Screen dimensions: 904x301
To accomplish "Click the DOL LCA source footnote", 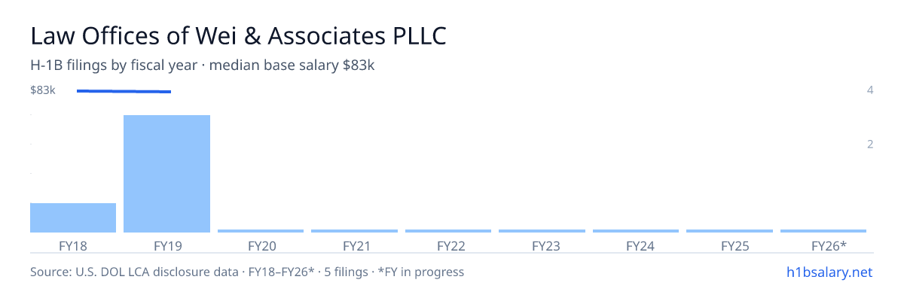I will click(x=247, y=272).
